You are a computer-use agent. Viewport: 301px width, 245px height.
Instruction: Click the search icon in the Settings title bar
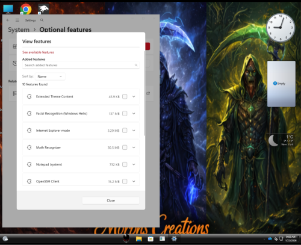[x=42, y=20]
